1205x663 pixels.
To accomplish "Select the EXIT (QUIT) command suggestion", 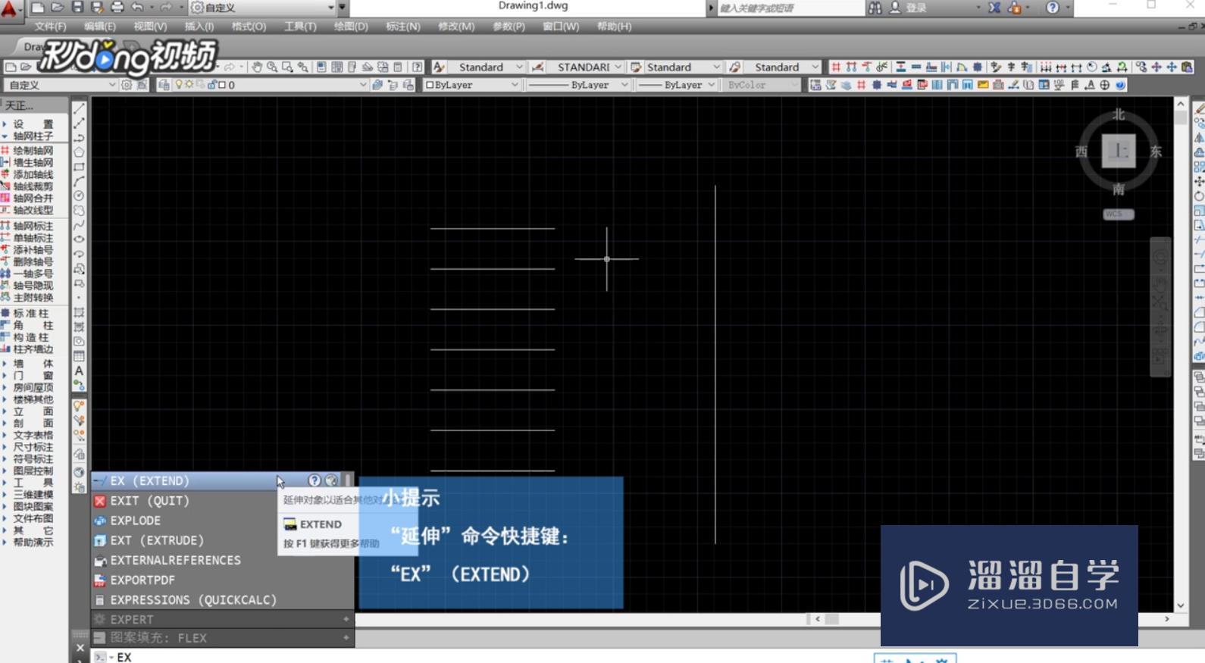I will coord(223,501).
